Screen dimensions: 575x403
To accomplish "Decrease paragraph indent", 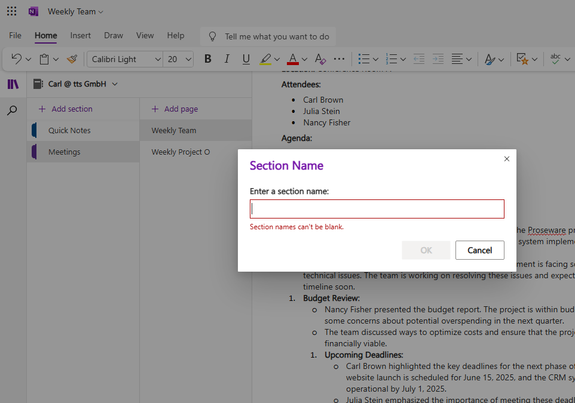I will [x=419, y=59].
